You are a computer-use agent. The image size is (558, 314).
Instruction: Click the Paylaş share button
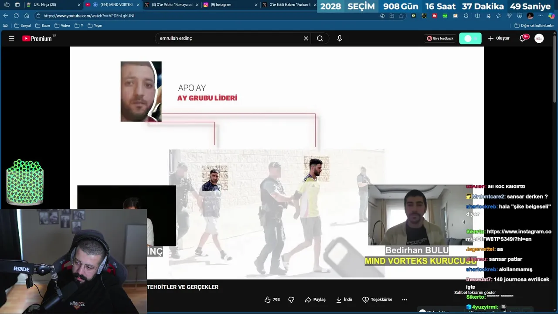click(x=315, y=300)
